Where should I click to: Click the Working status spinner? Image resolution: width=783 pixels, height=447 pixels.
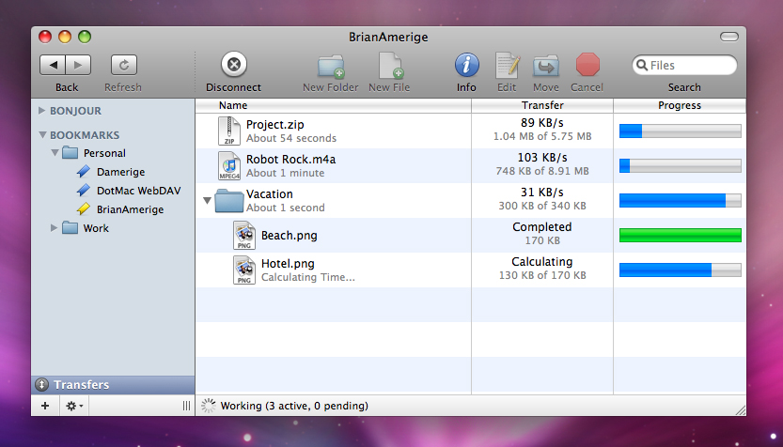tap(209, 406)
